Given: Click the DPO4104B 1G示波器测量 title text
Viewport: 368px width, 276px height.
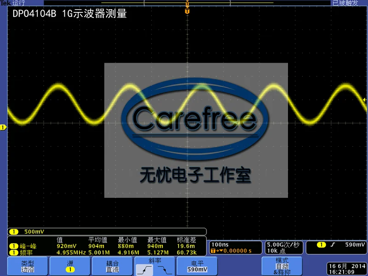Looking at the screenshot, I should 70,14.
